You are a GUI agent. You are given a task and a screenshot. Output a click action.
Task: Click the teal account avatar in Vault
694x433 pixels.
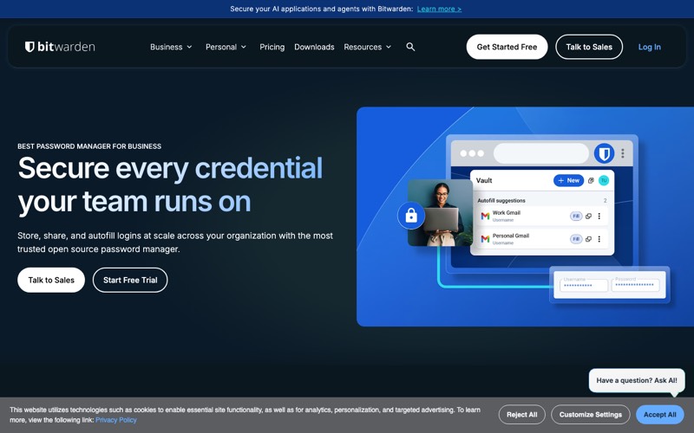604,180
